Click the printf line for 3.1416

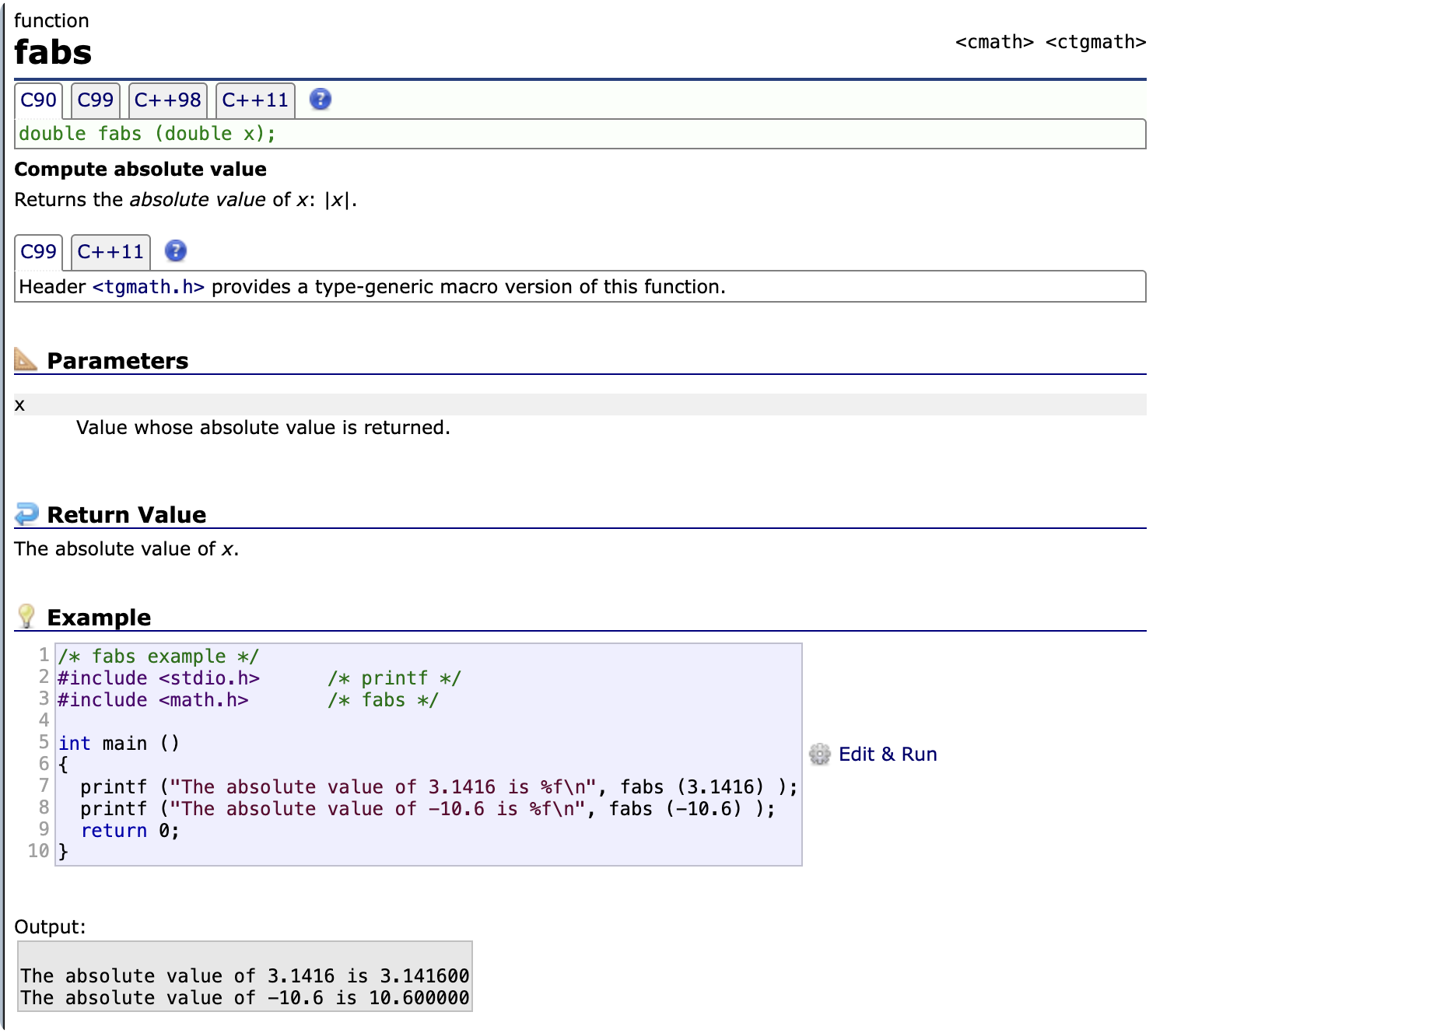(x=439, y=787)
